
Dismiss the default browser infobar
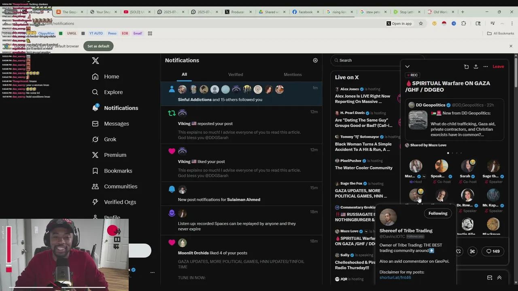pyautogui.click(x=511, y=46)
